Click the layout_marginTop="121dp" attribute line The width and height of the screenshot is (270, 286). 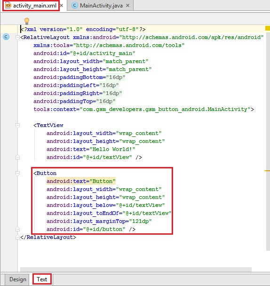click(99, 221)
